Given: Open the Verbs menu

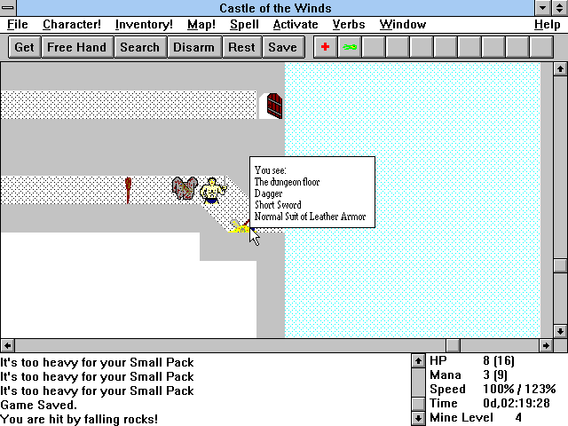Looking at the screenshot, I should pyautogui.click(x=349, y=25).
